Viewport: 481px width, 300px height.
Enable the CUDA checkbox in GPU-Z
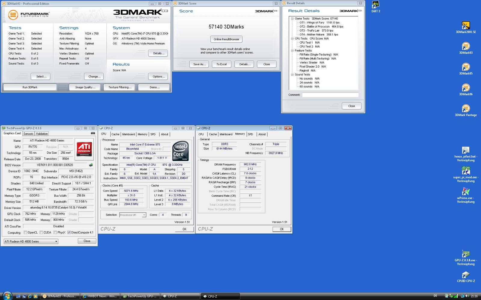coord(41,232)
